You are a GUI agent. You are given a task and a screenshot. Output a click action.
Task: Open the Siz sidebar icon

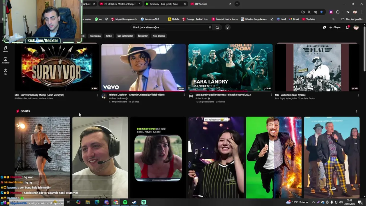pyautogui.click(x=5, y=72)
